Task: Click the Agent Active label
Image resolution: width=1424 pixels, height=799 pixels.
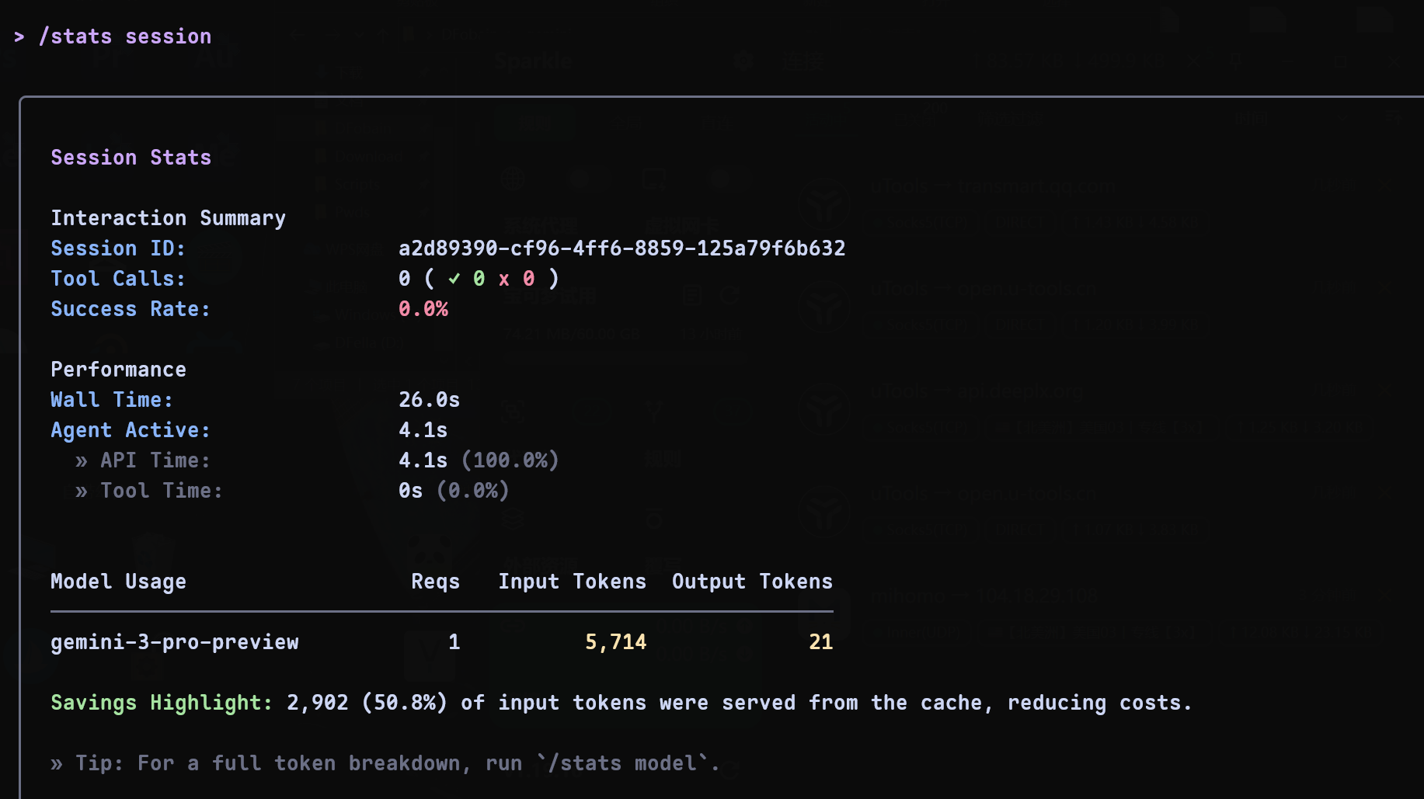Action: [131, 430]
